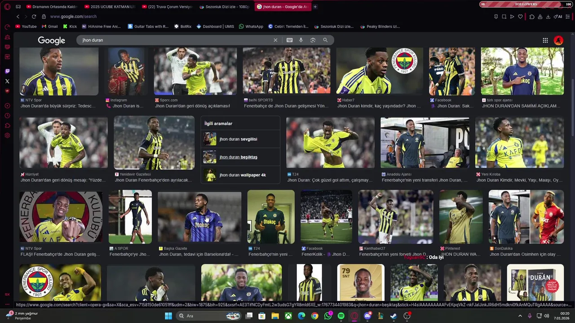575x323 pixels.
Task: Open Twitch in the Opera GX sidebar
Action: click(x=7, y=71)
